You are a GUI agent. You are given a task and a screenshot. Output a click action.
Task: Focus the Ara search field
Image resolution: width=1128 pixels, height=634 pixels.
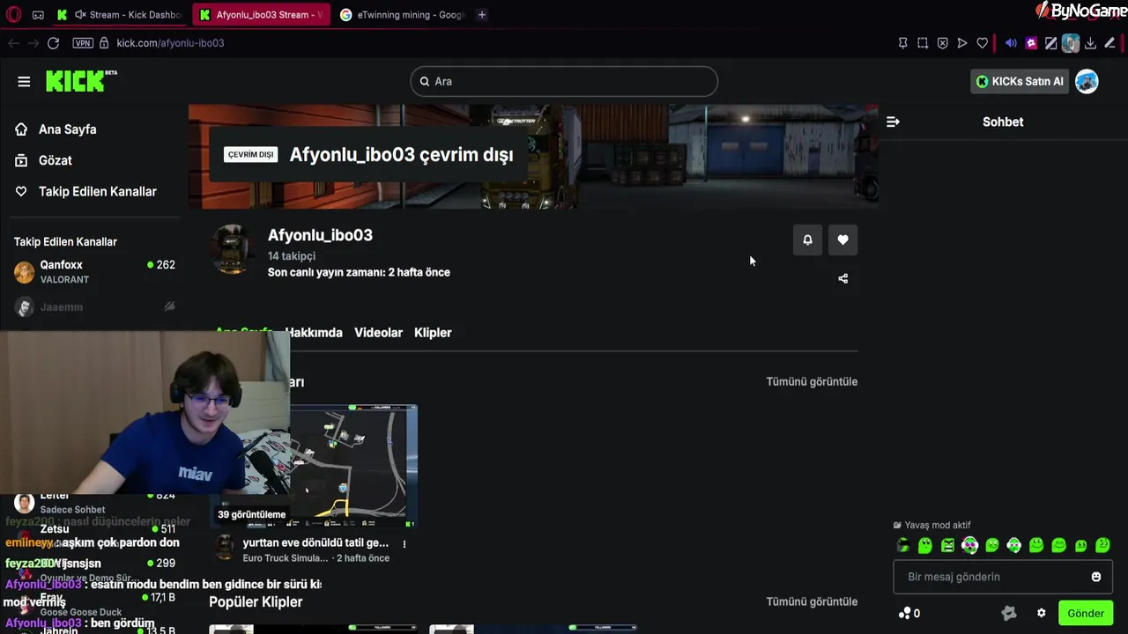click(564, 81)
